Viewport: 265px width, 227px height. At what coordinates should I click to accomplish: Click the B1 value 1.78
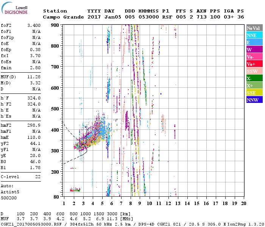coord(35,168)
